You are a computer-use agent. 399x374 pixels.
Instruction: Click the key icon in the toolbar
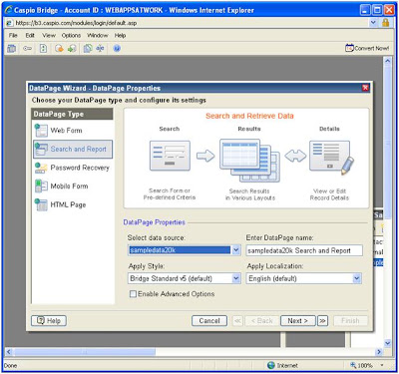[x=27, y=49]
